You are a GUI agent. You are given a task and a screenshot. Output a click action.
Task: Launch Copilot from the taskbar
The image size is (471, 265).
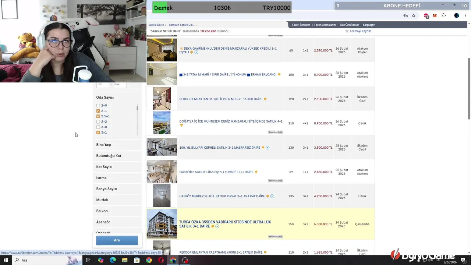coord(101,260)
